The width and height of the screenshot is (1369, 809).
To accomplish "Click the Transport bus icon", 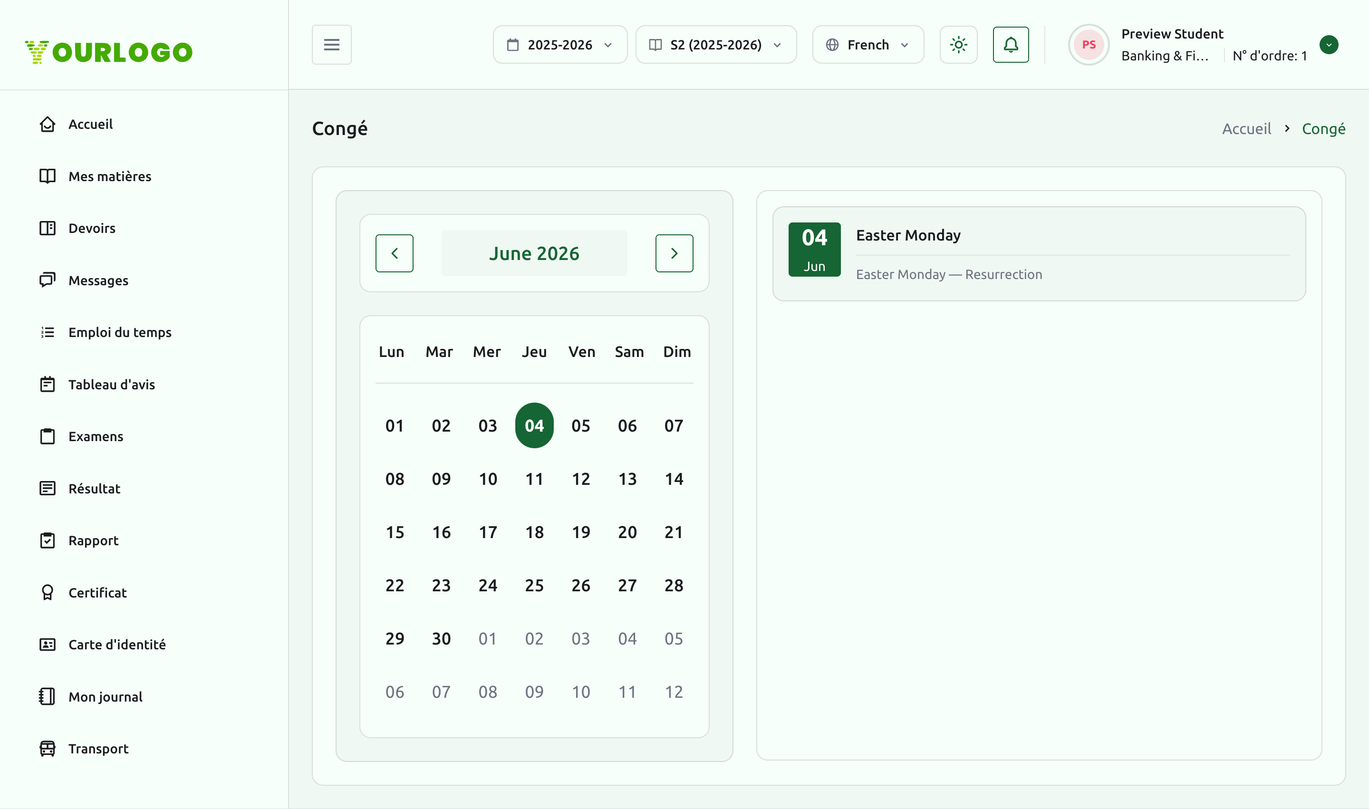I will [x=48, y=749].
